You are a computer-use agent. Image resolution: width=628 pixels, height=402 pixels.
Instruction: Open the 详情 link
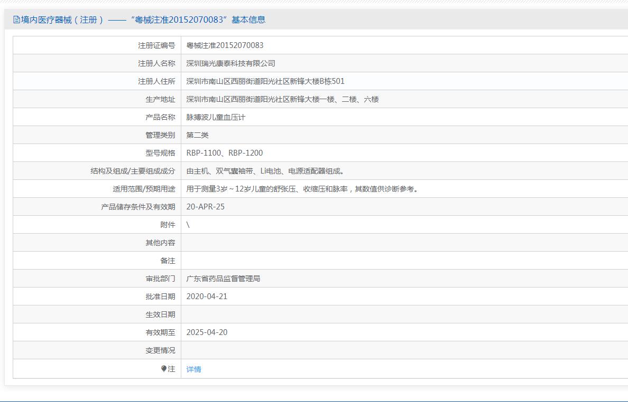pyautogui.click(x=193, y=369)
